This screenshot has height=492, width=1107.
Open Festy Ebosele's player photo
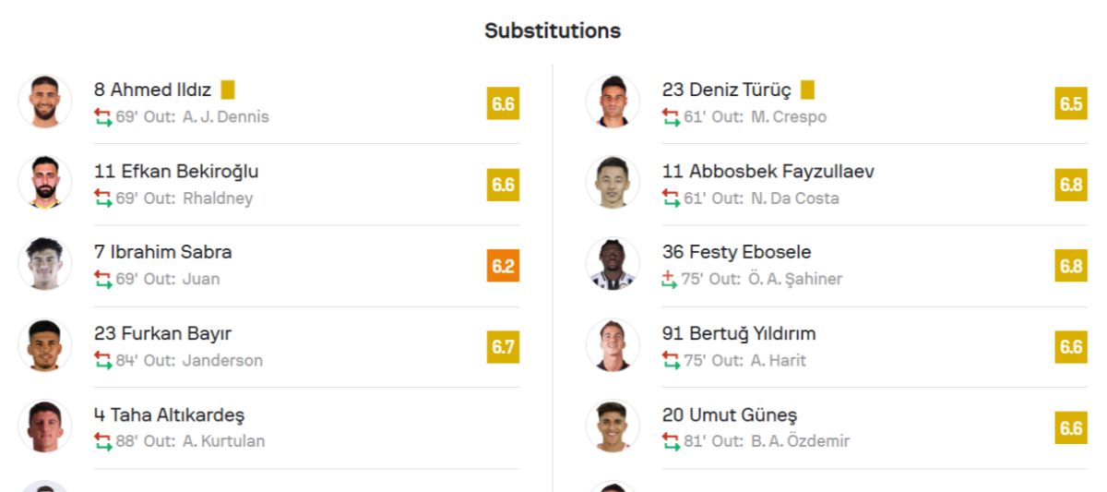pos(613,264)
